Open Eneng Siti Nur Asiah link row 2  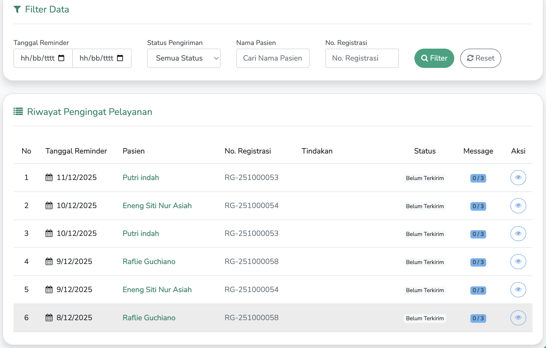[157, 206]
